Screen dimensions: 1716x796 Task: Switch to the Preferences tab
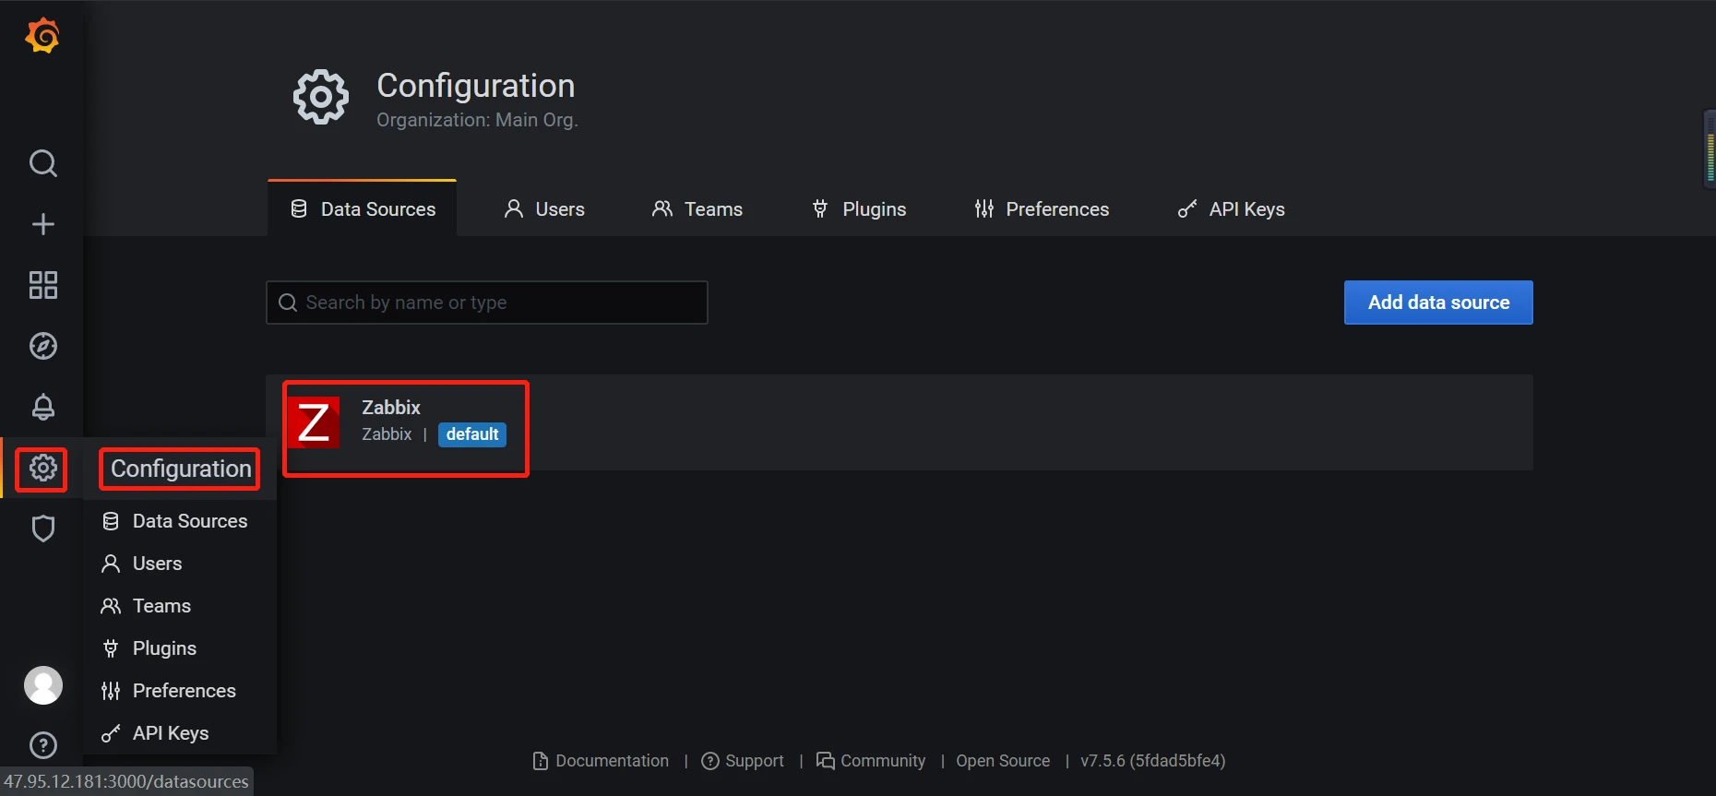(x=1042, y=209)
